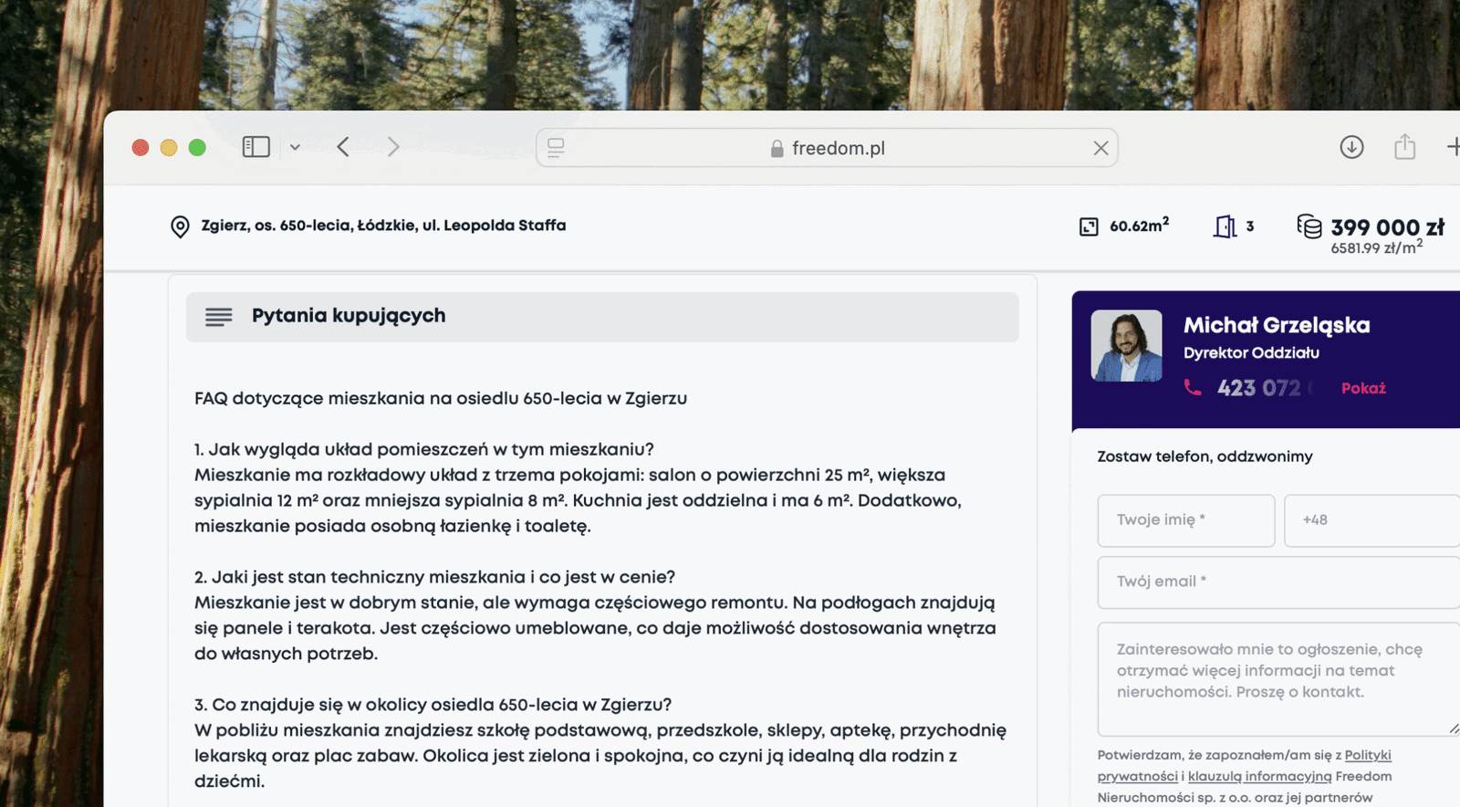Click the area size icon near 60.62m²
The width and height of the screenshot is (1460, 807).
[x=1089, y=226]
